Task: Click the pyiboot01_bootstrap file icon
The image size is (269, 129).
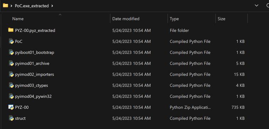Action: [x=11, y=52]
